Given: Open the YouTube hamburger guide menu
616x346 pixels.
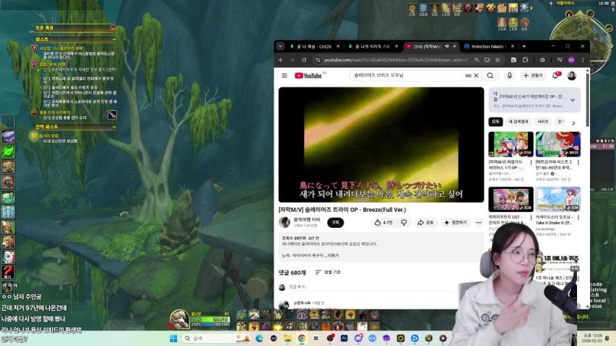Looking at the screenshot, I should pyautogui.click(x=285, y=76).
